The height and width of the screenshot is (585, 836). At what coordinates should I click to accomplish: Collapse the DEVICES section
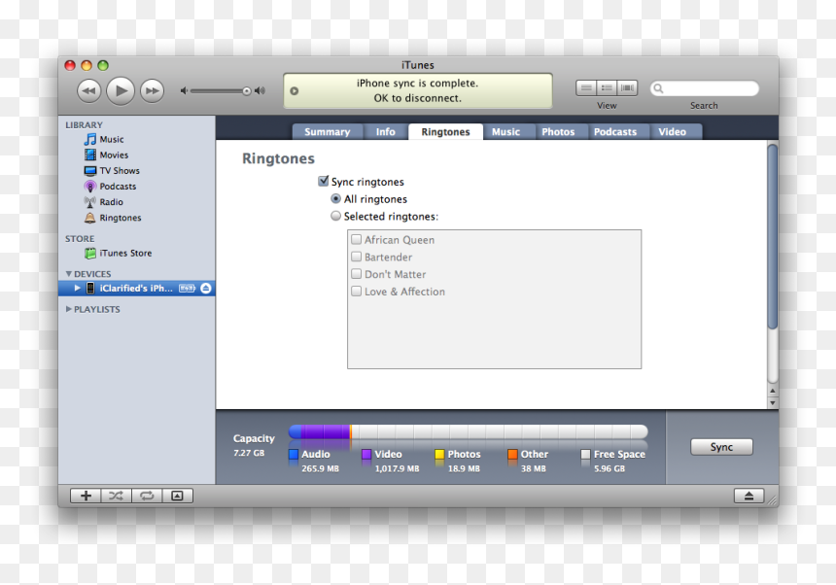point(69,274)
